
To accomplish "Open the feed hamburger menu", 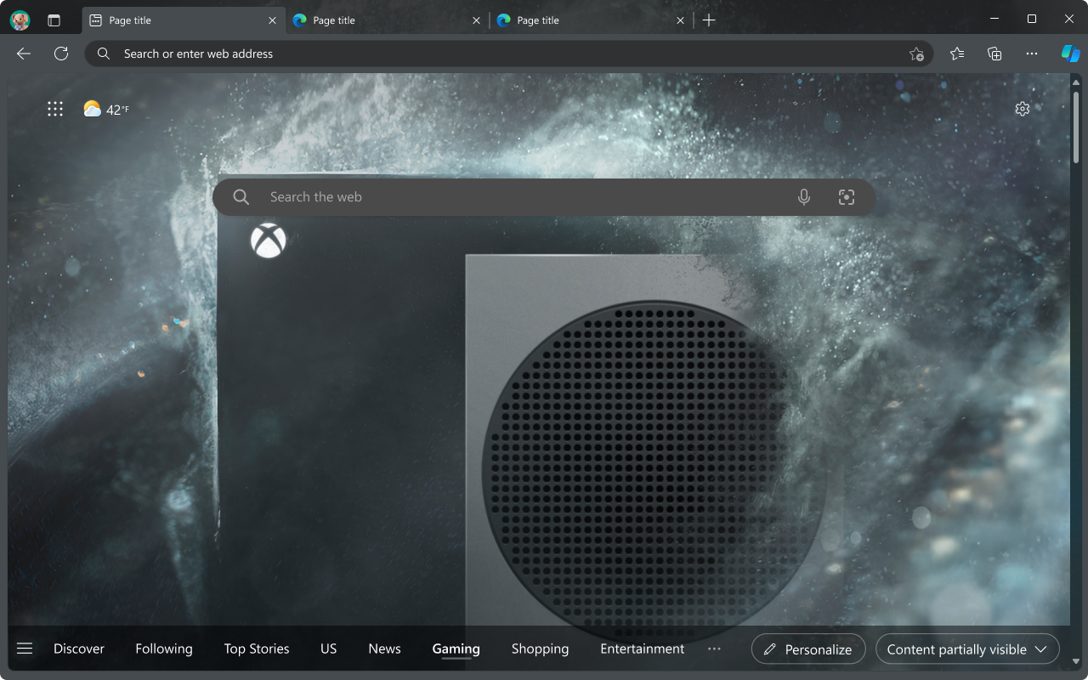I will point(25,649).
